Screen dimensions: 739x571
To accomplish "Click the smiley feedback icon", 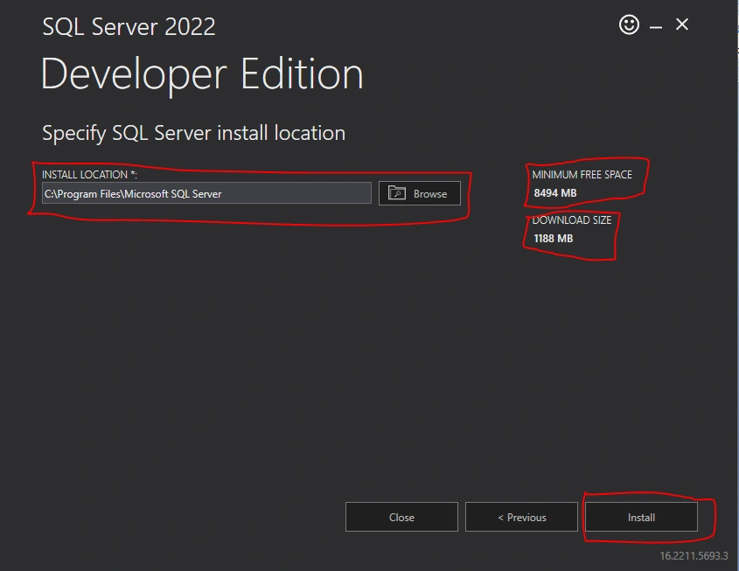I will (x=629, y=24).
